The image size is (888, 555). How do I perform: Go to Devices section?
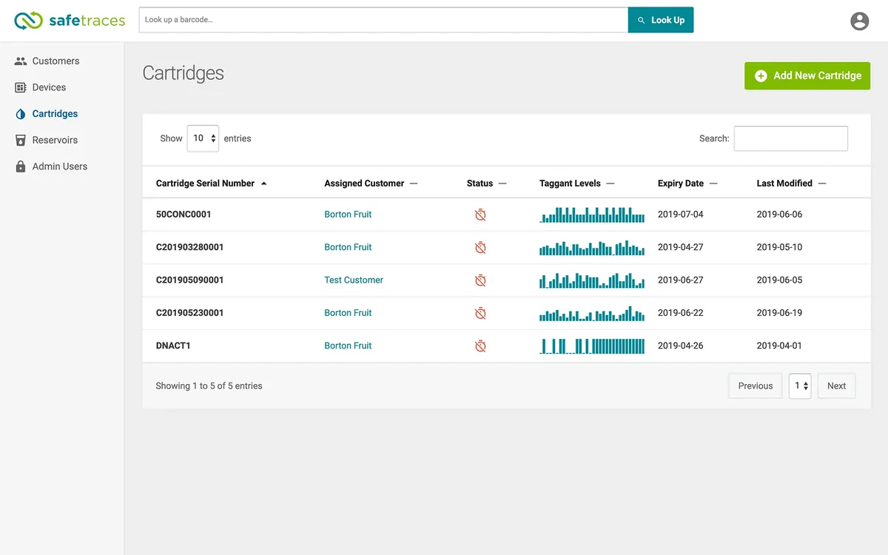[49, 87]
